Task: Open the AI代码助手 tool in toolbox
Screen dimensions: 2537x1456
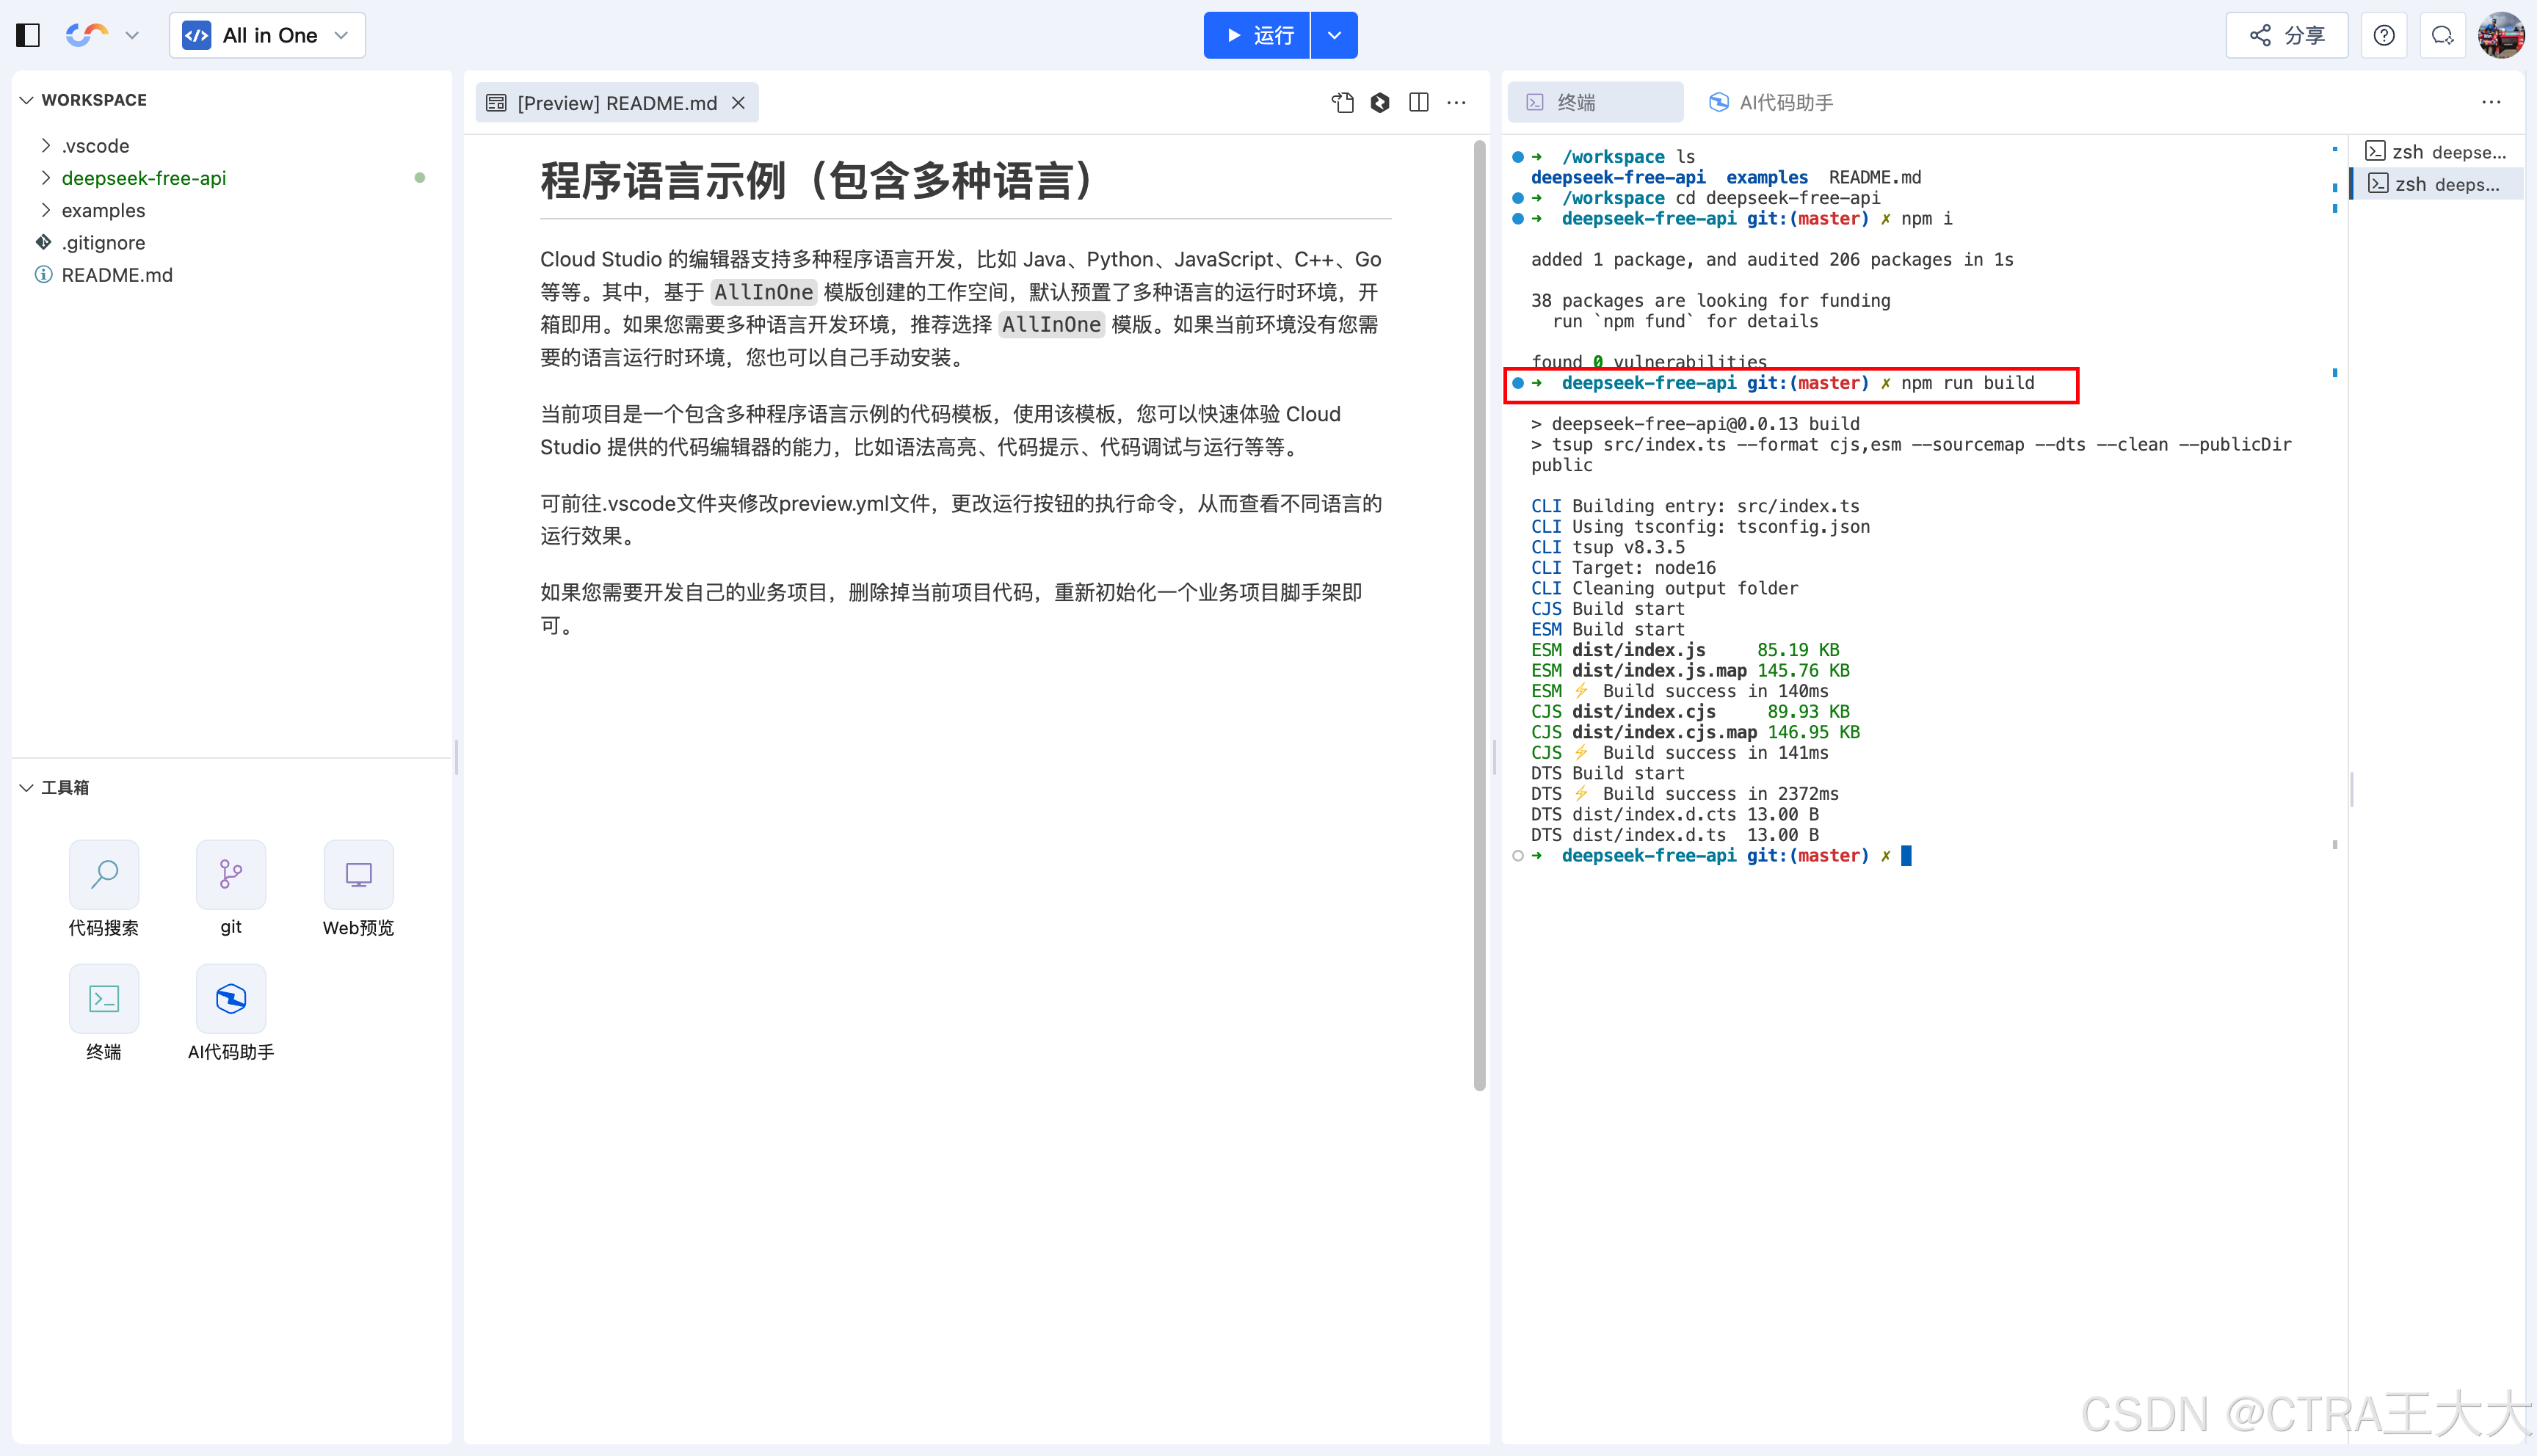Action: (x=231, y=1013)
